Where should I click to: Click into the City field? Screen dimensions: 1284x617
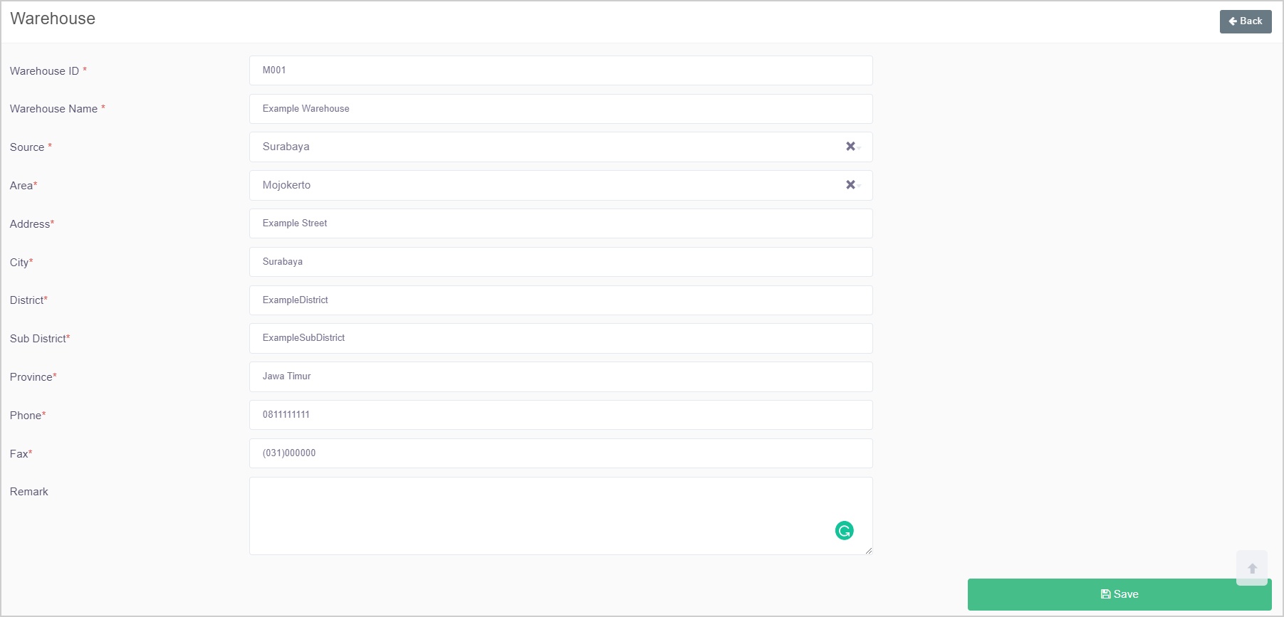point(560,262)
